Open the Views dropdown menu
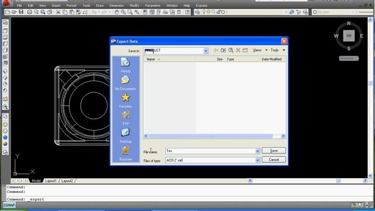The width and height of the screenshot is (375, 211). pos(260,50)
